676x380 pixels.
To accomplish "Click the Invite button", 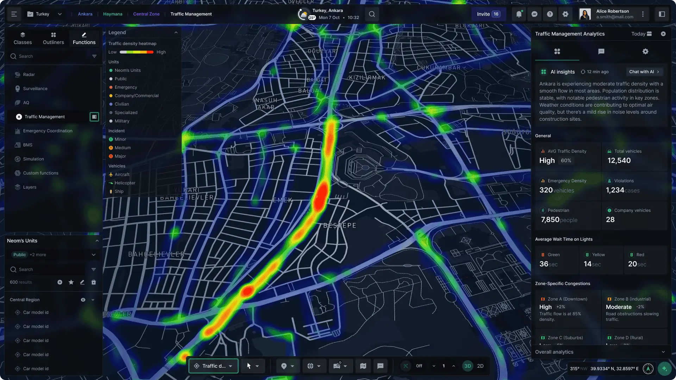I will click(x=488, y=14).
